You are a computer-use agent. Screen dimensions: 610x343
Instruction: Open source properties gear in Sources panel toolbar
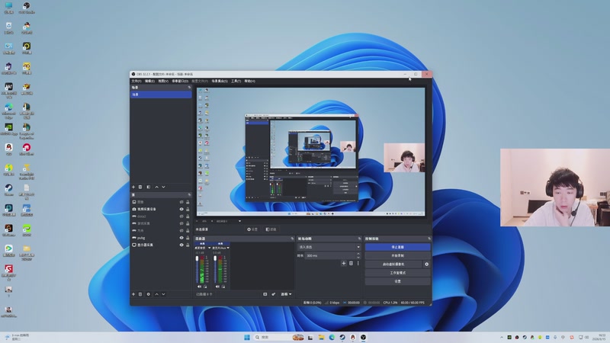[148, 294]
